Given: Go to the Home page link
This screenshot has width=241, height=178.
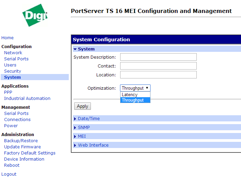Looking at the screenshot, I should coord(7,38).
